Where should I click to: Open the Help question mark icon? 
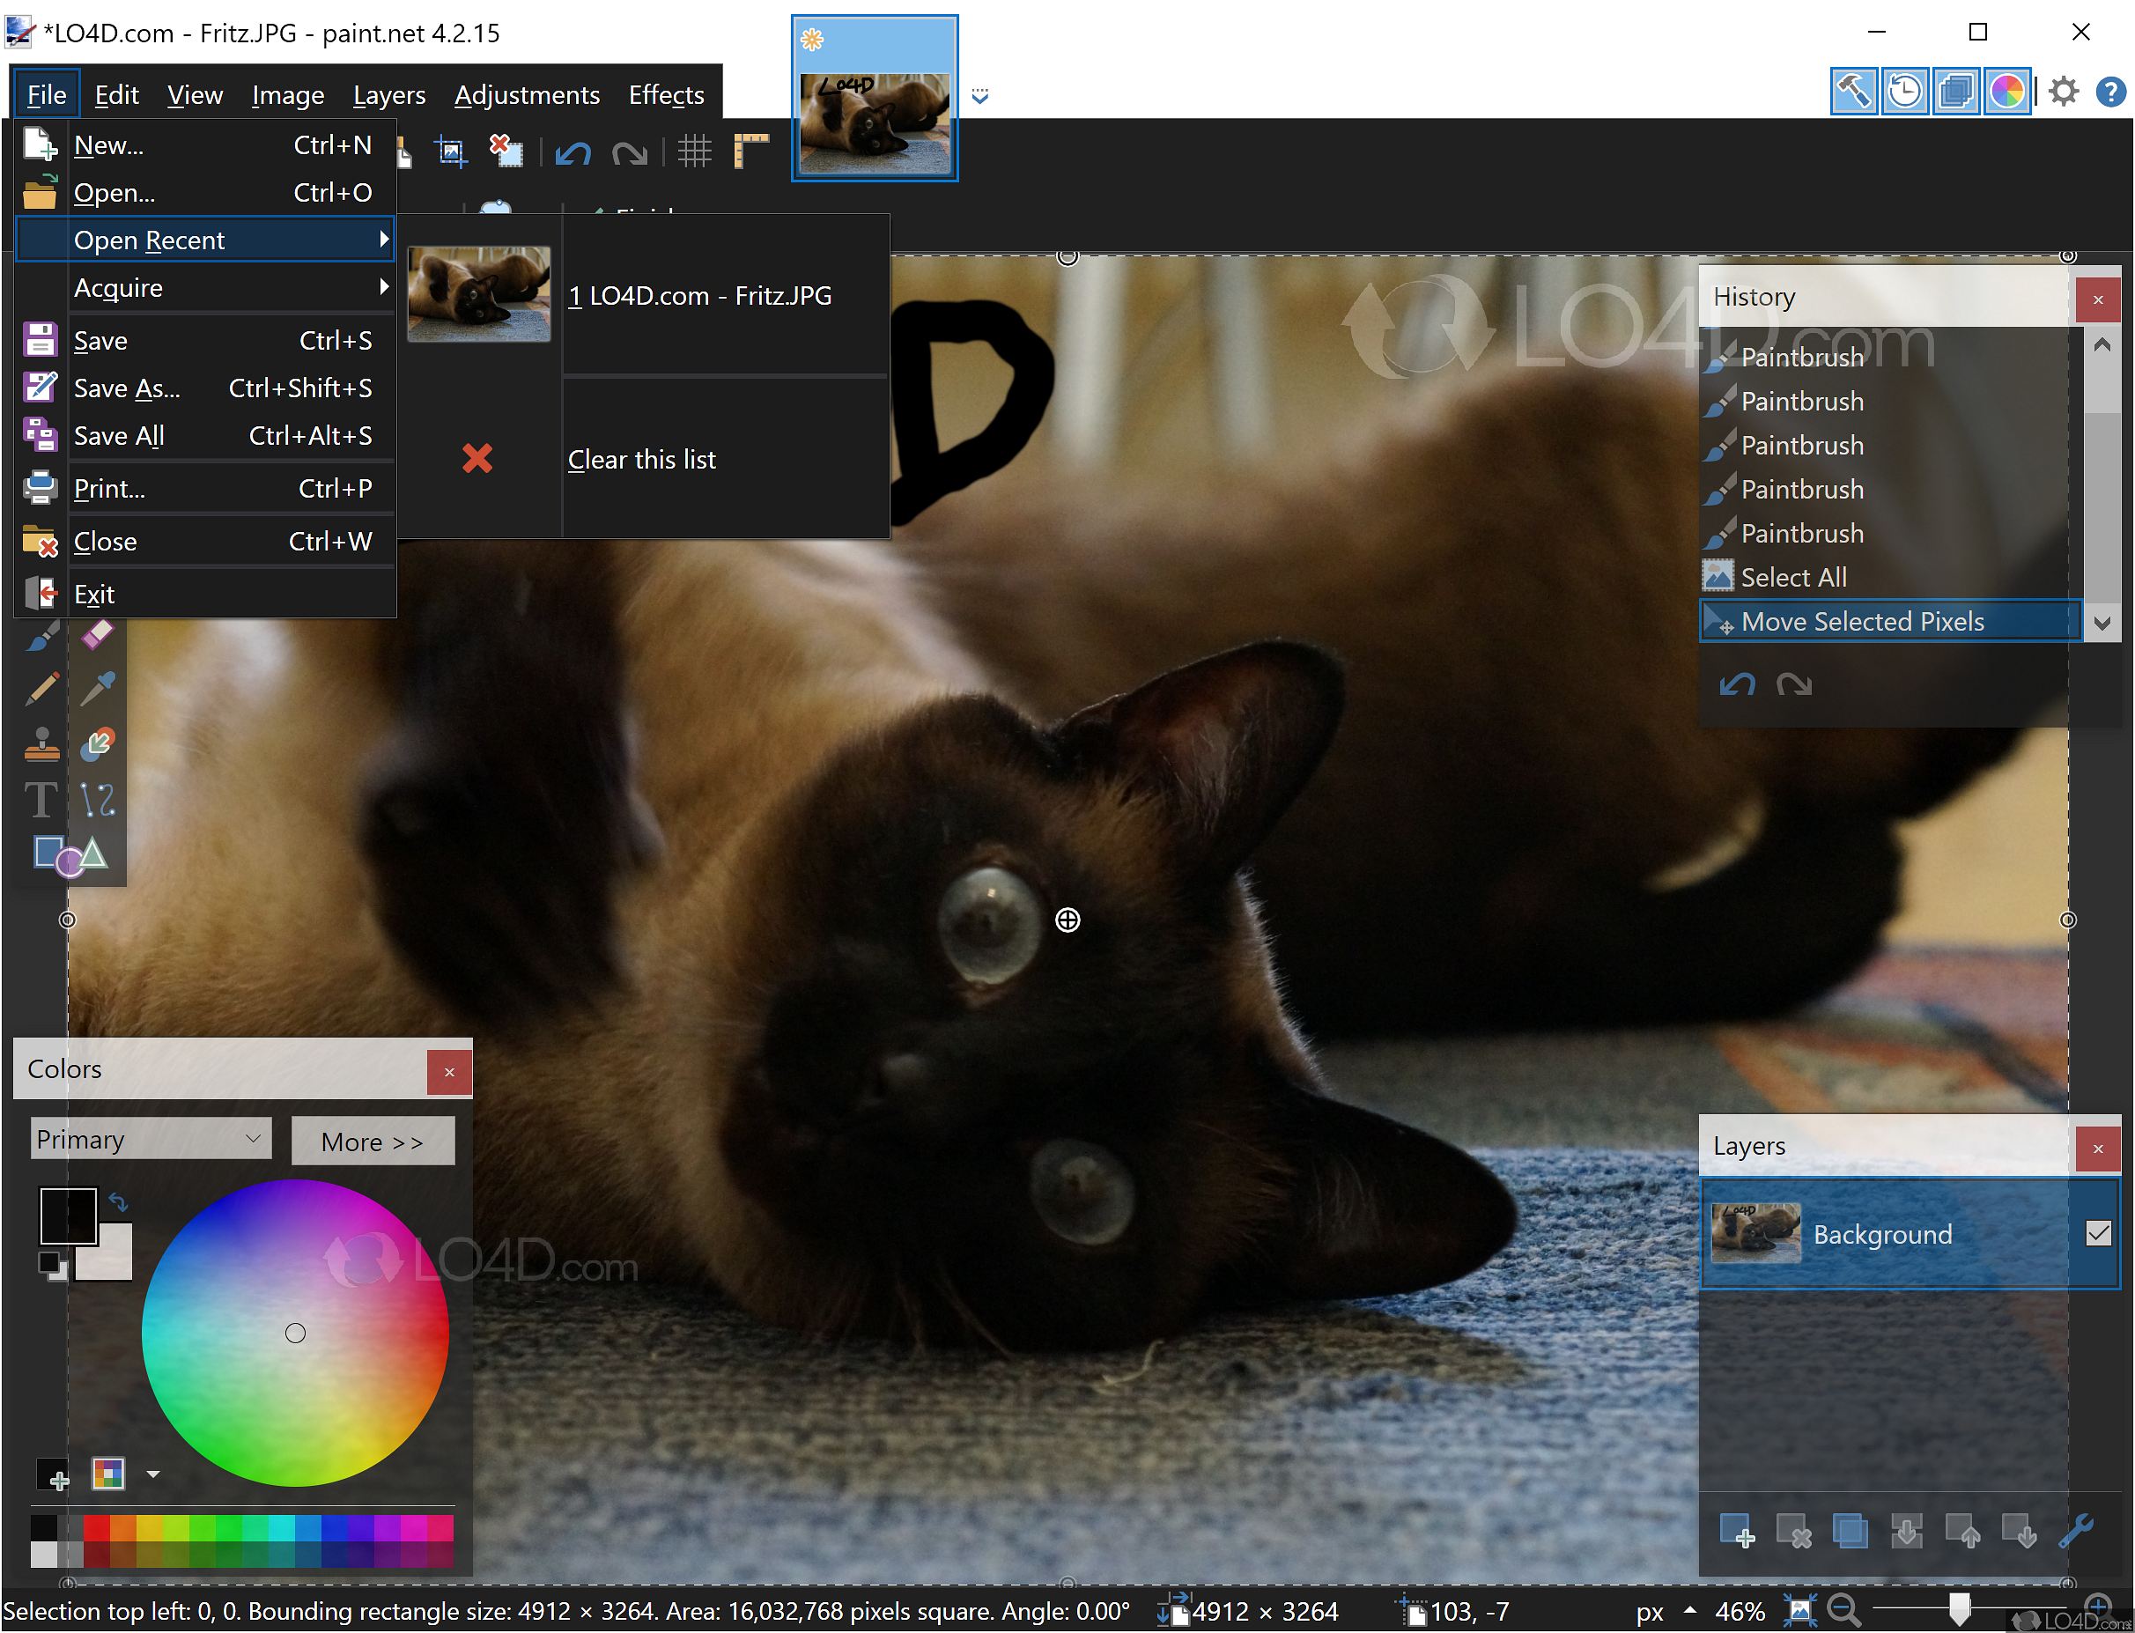pos(2110,92)
